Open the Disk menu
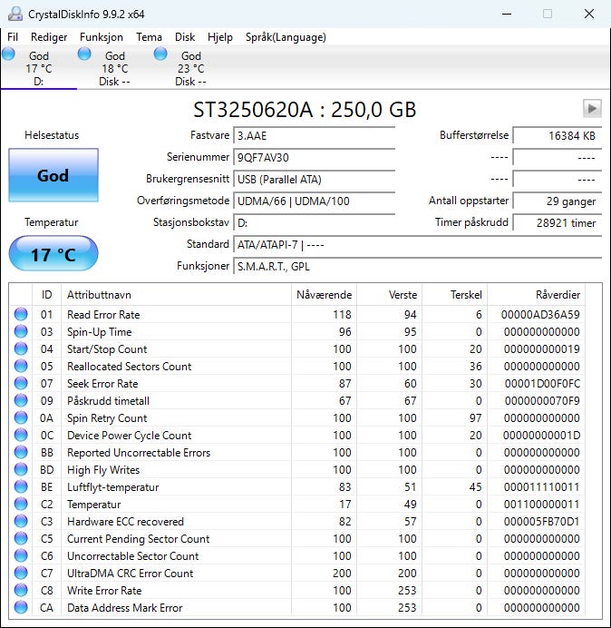 click(x=184, y=37)
